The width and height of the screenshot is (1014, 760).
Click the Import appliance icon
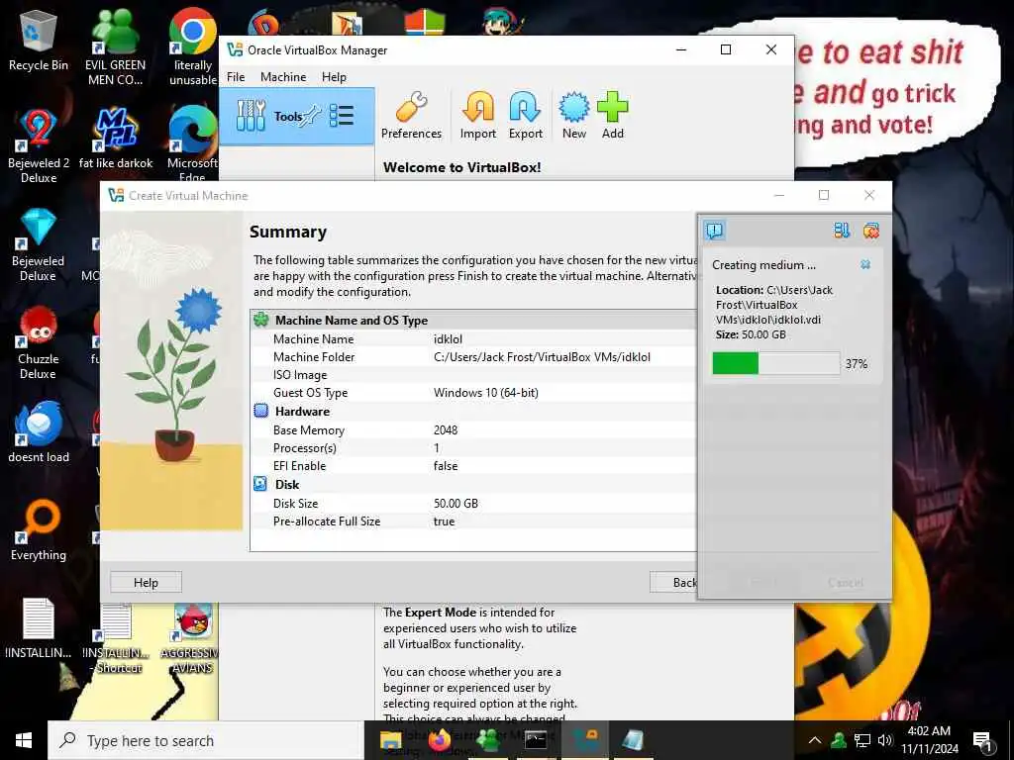click(478, 116)
